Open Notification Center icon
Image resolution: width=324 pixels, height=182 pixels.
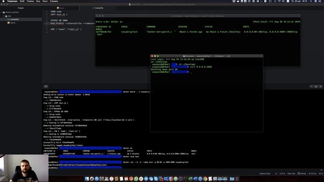point(320,1)
